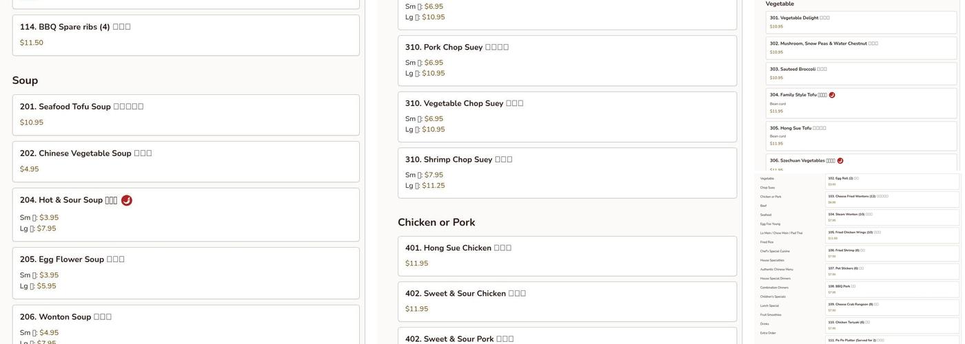Go to the Seafood category

[x=766, y=215]
